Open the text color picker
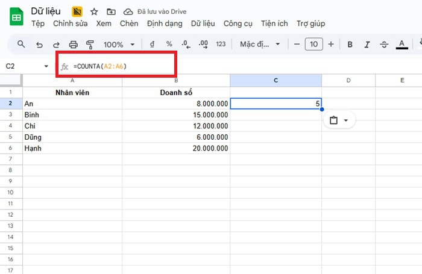422x274 pixels. pos(402,45)
